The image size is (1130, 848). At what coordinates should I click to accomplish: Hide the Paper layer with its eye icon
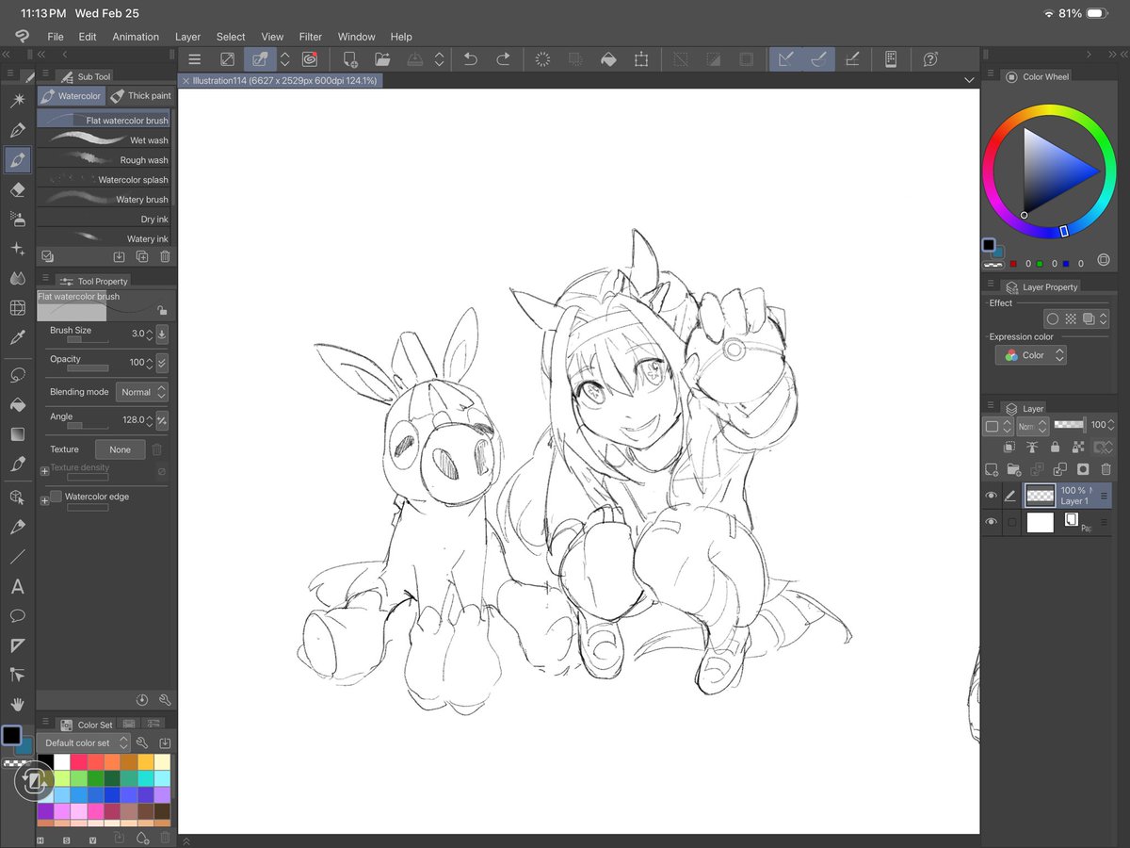[991, 522]
